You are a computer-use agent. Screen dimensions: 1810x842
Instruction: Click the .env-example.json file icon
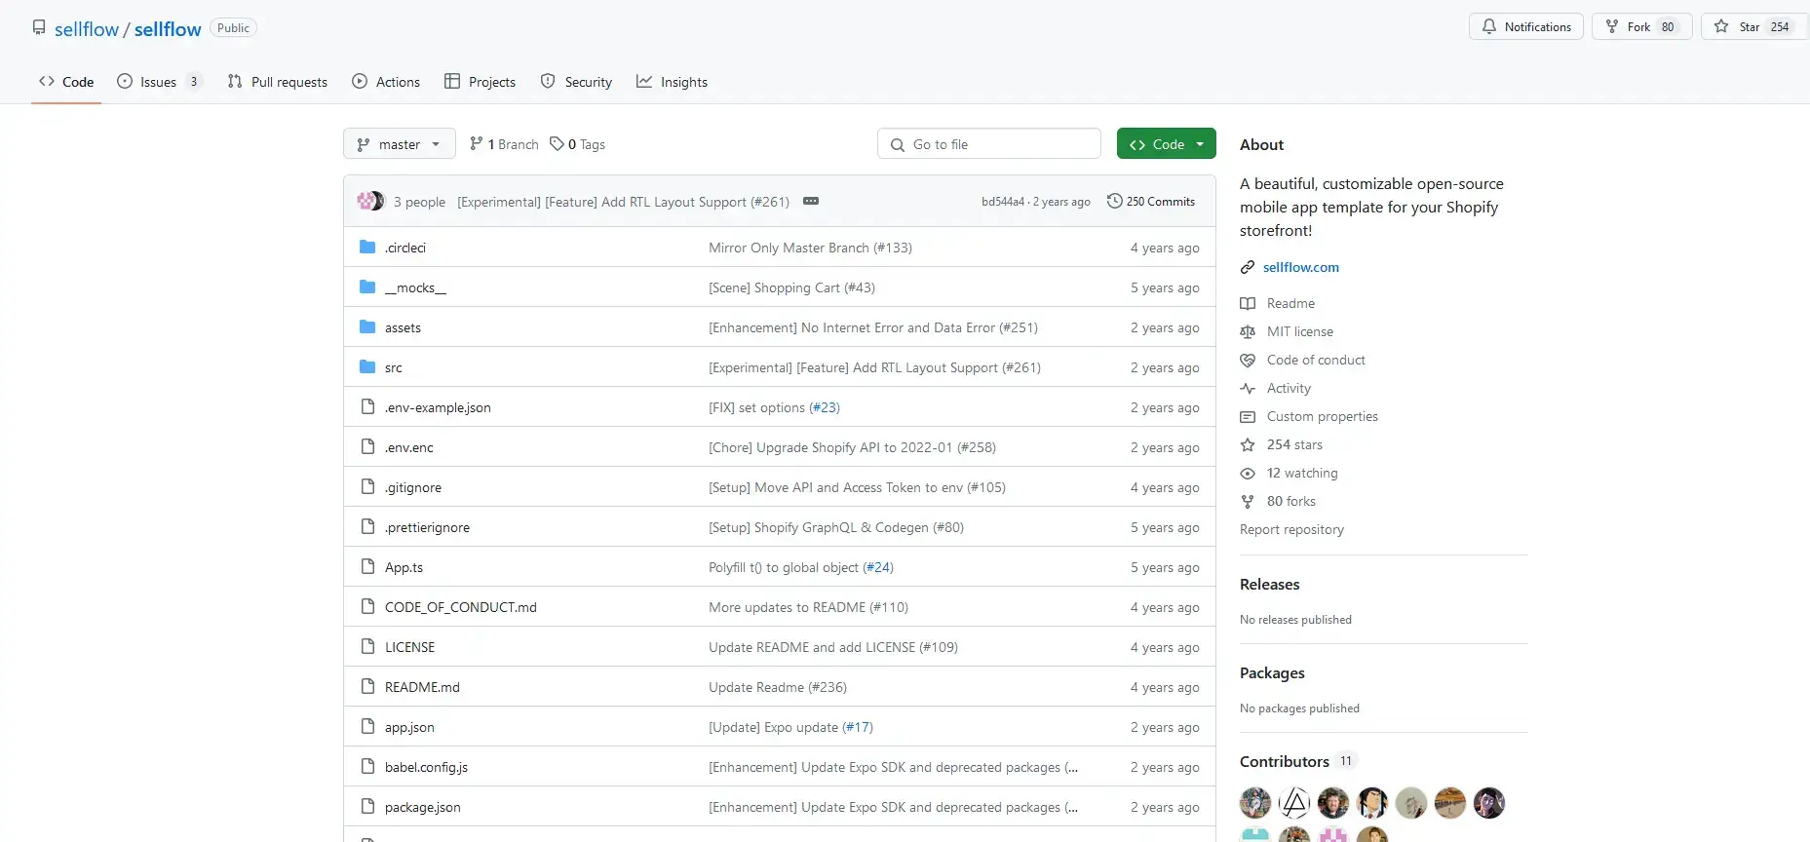pos(367,407)
